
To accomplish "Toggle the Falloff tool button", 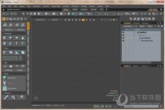I will point(82,14).
